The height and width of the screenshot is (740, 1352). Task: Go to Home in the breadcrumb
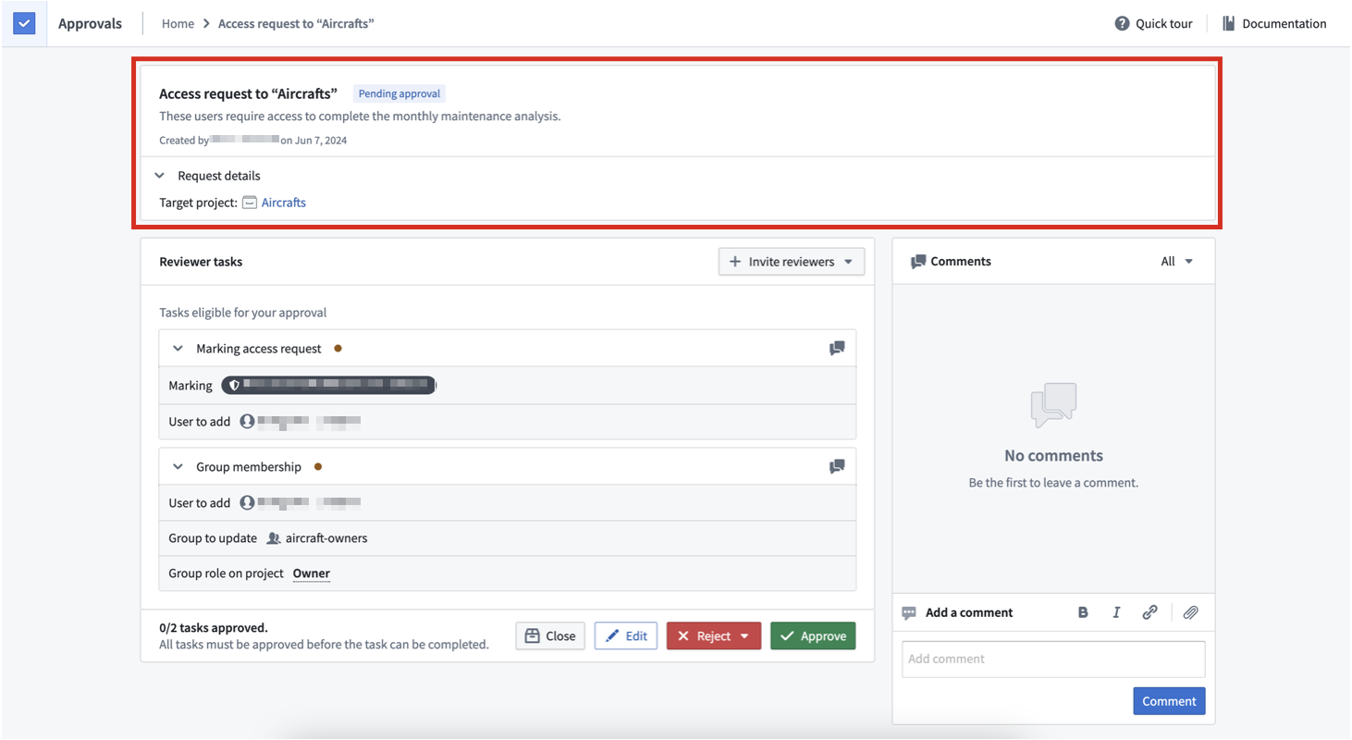pyautogui.click(x=178, y=23)
